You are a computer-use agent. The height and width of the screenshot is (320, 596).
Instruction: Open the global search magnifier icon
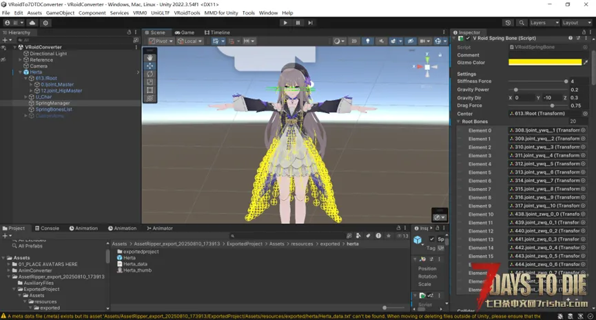click(x=522, y=23)
